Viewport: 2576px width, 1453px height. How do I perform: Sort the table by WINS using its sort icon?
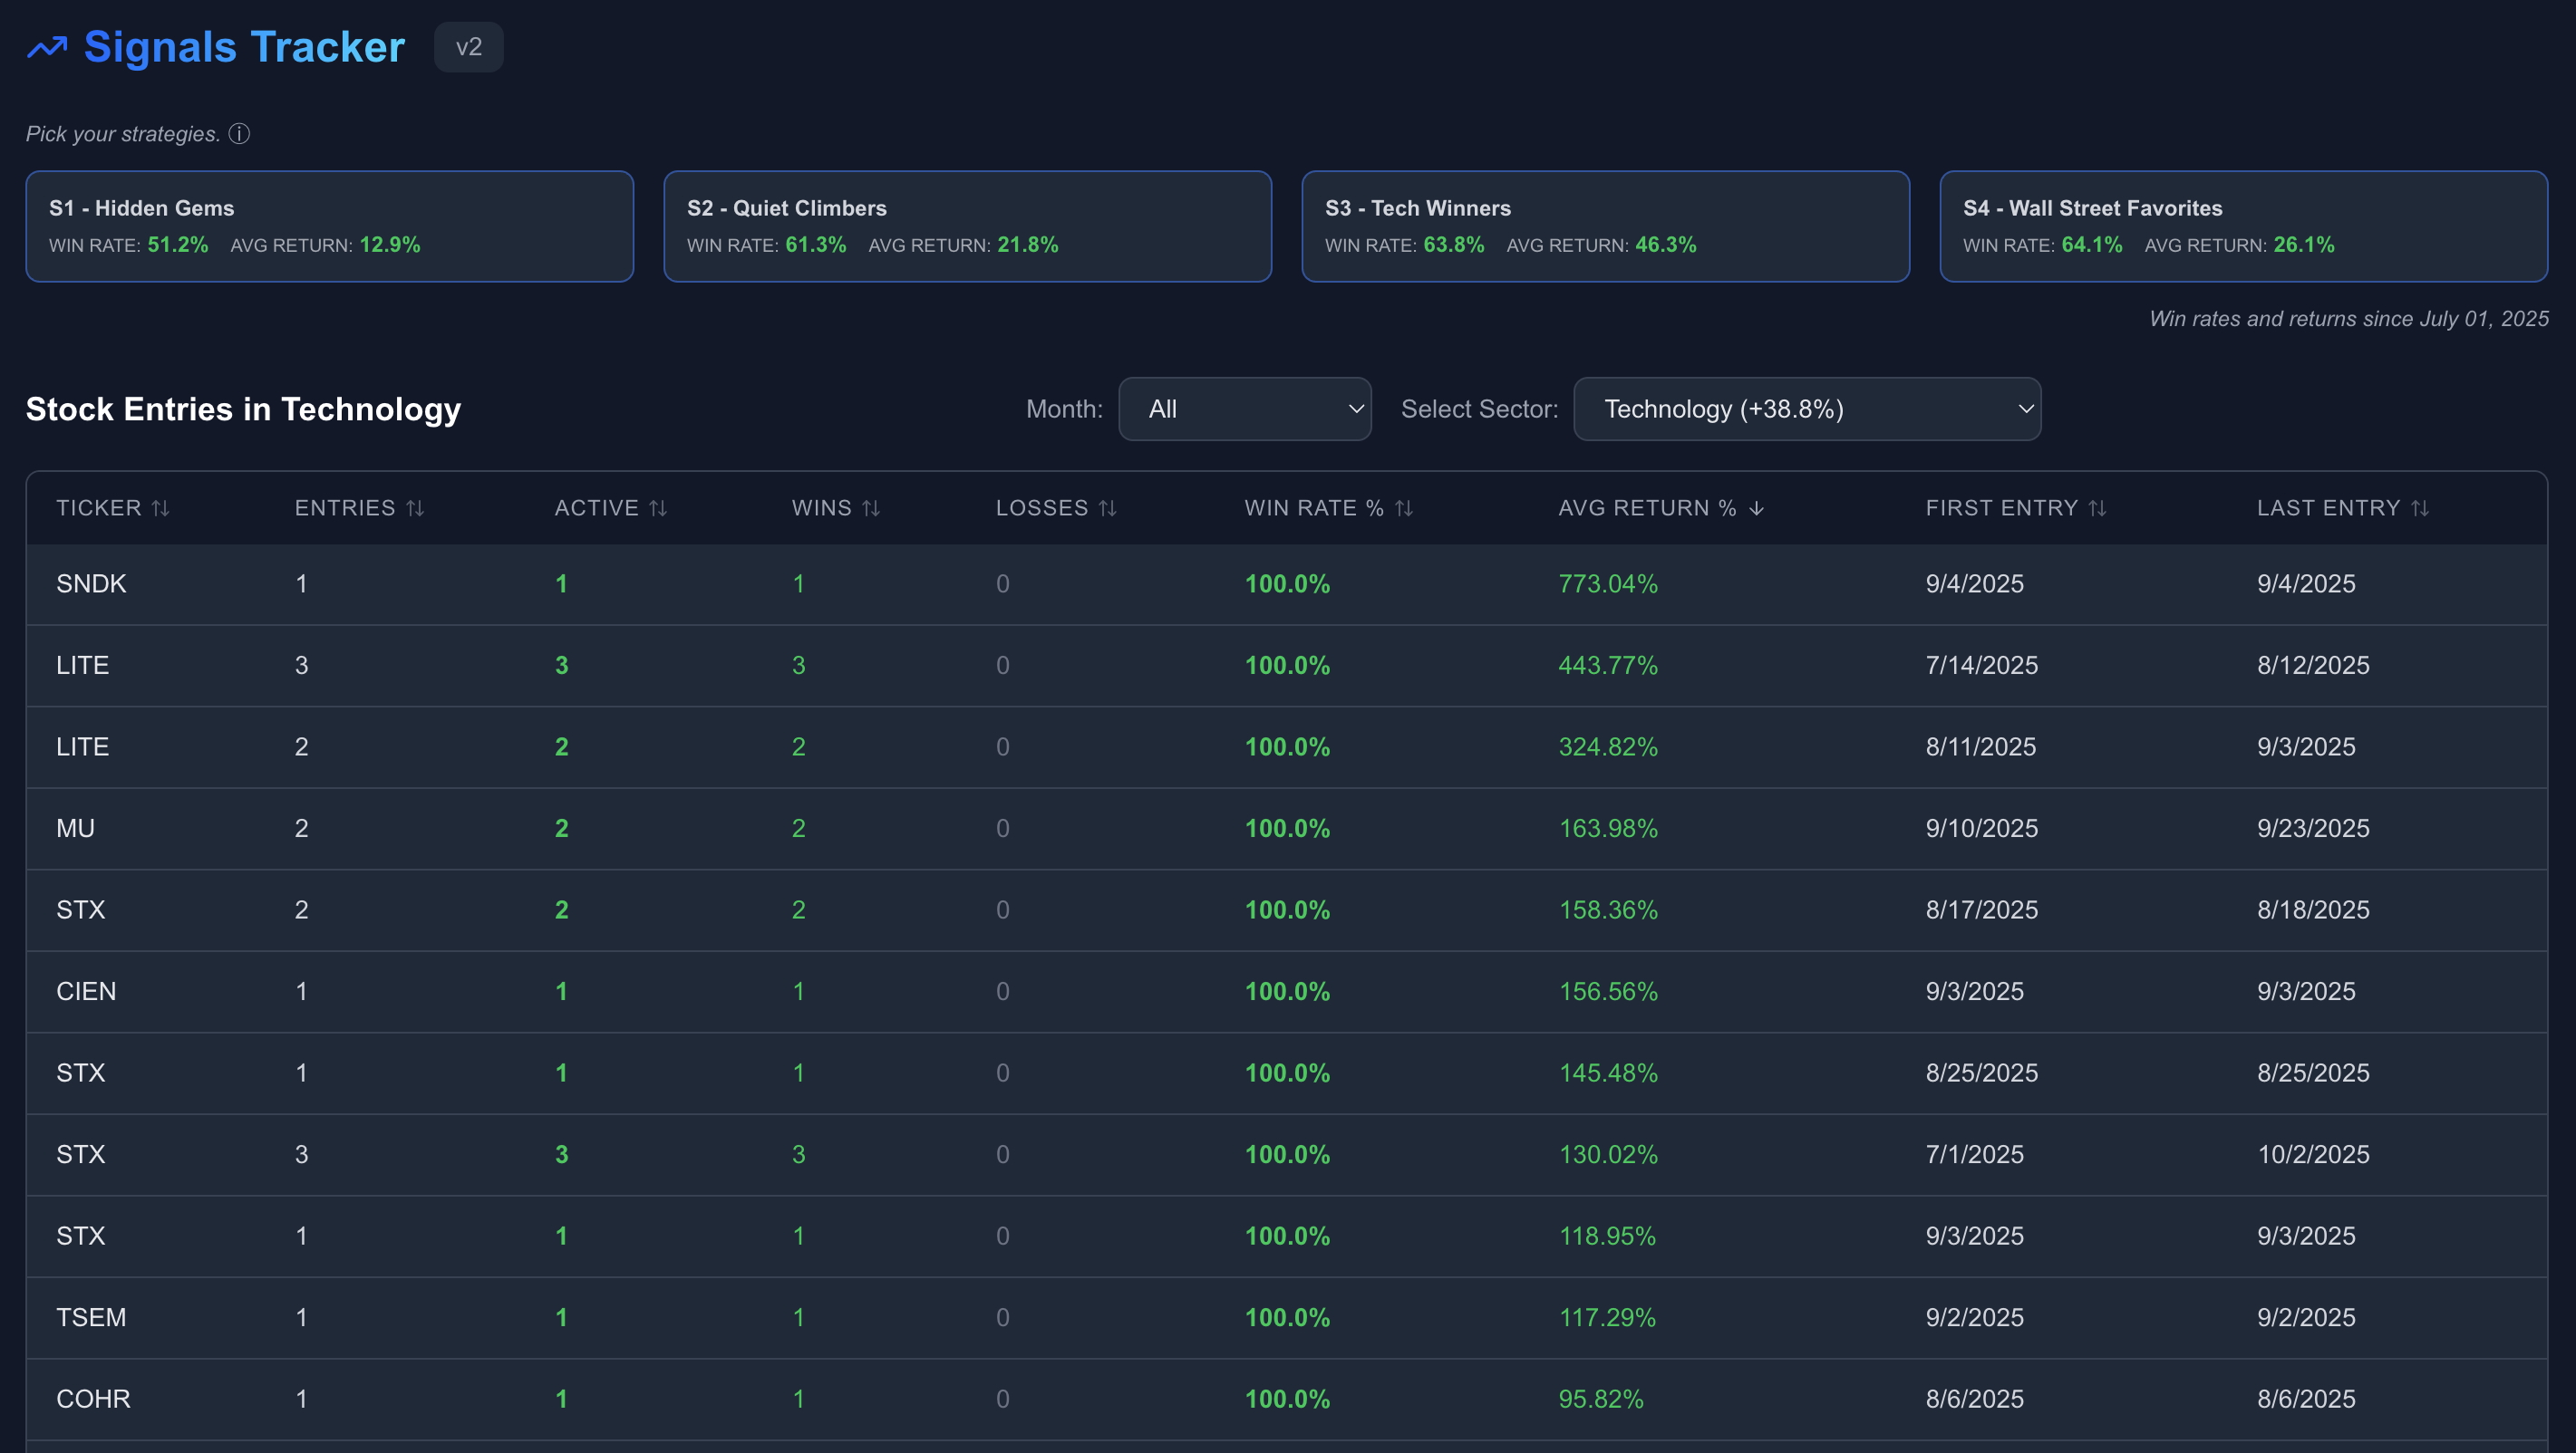871,507
